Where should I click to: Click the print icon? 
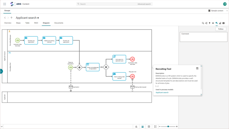pos(213,23)
